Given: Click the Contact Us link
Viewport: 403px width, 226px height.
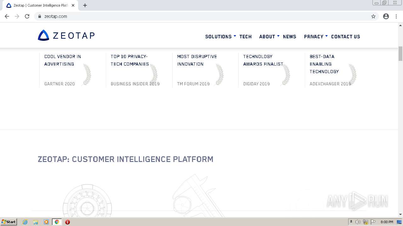Looking at the screenshot, I should (345, 37).
